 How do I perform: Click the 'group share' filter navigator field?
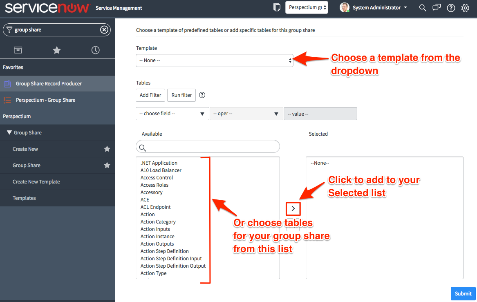pos(56,30)
